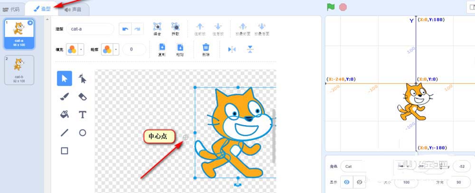Switch to the 声音 (Sounds) tab
Image resolution: width=475 pixels, height=193 pixels.
pyautogui.click(x=73, y=9)
